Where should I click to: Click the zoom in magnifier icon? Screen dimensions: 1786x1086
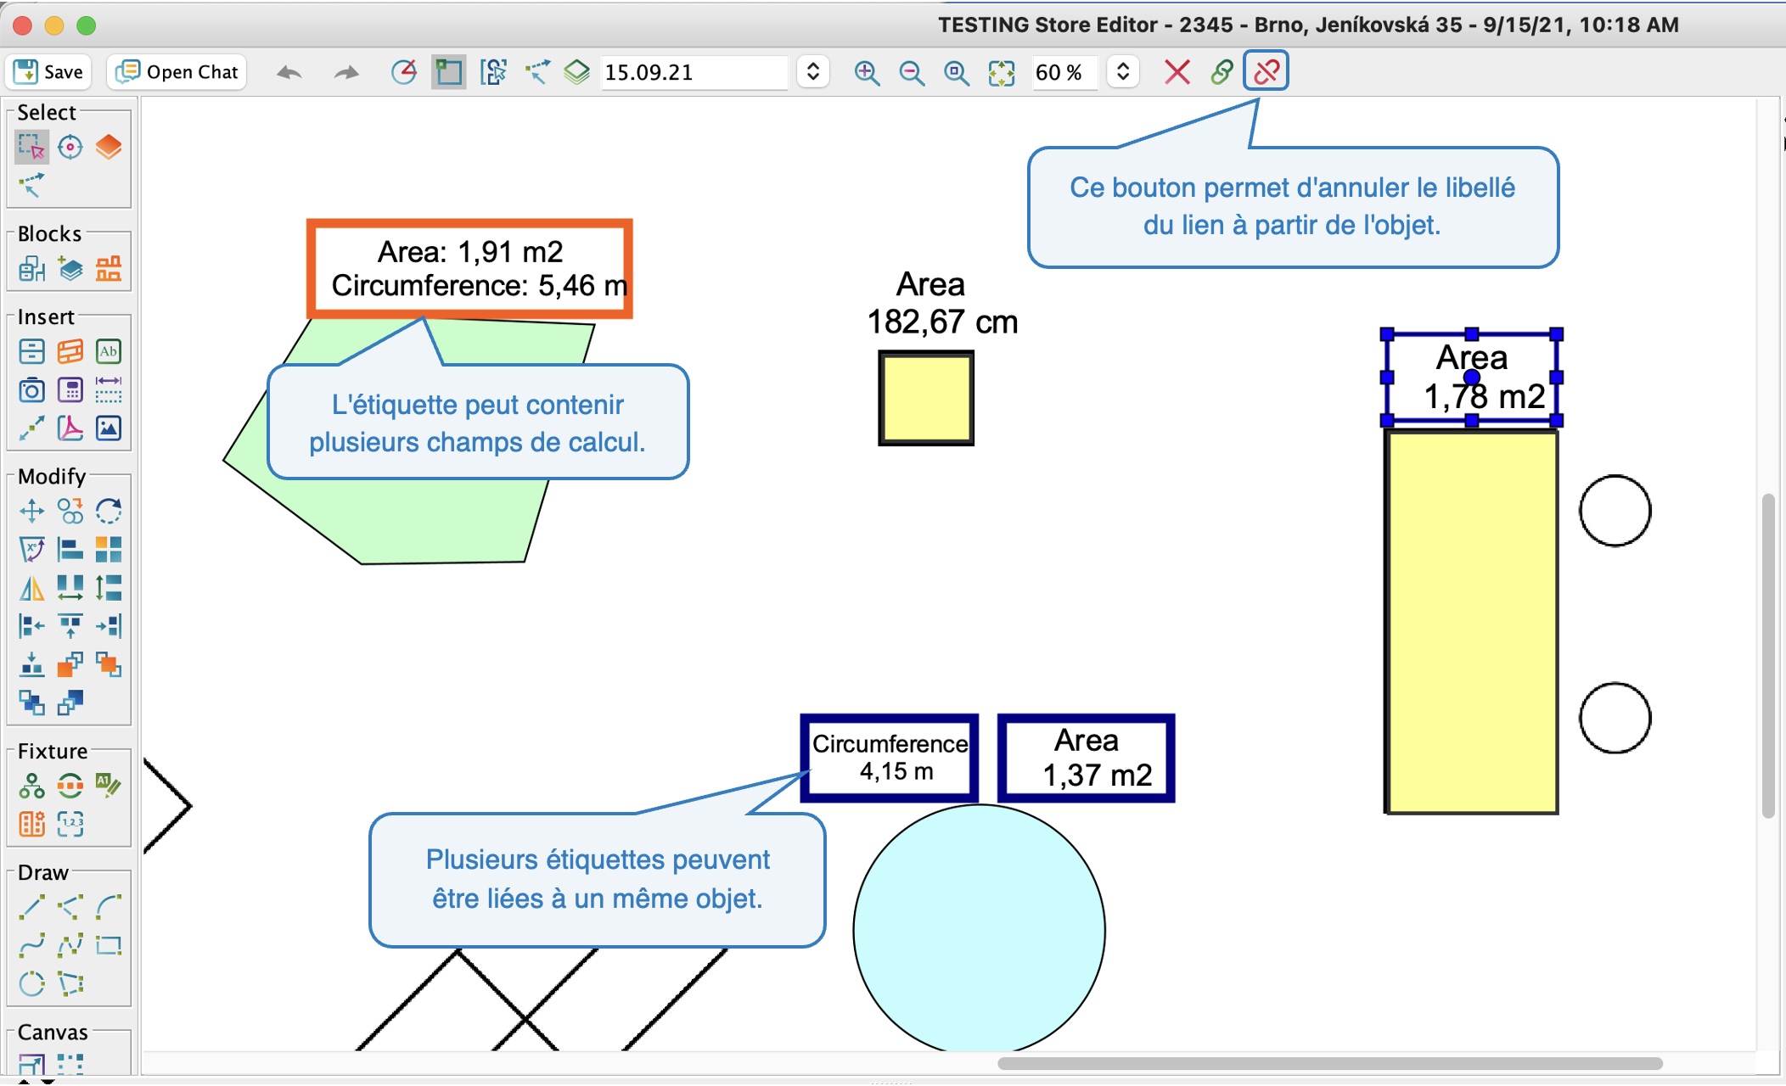pyautogui.click(x=867, y=72)
